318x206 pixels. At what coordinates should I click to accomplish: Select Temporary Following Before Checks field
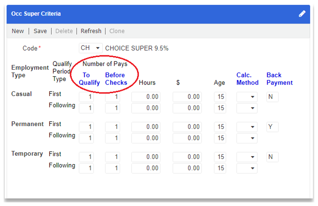(113, 168)
